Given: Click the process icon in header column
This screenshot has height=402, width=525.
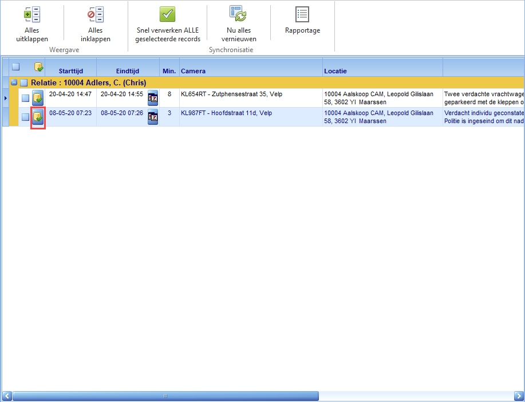Looking at the screenshot, I should pos(38,67).
